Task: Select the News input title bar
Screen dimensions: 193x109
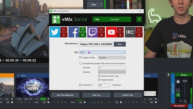Action: point(33,75)
